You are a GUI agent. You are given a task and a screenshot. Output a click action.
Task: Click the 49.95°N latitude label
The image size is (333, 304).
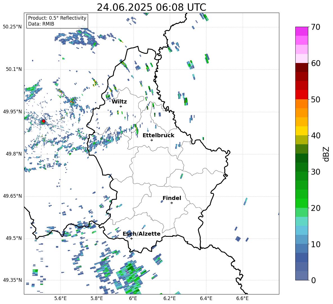point(12,112)
